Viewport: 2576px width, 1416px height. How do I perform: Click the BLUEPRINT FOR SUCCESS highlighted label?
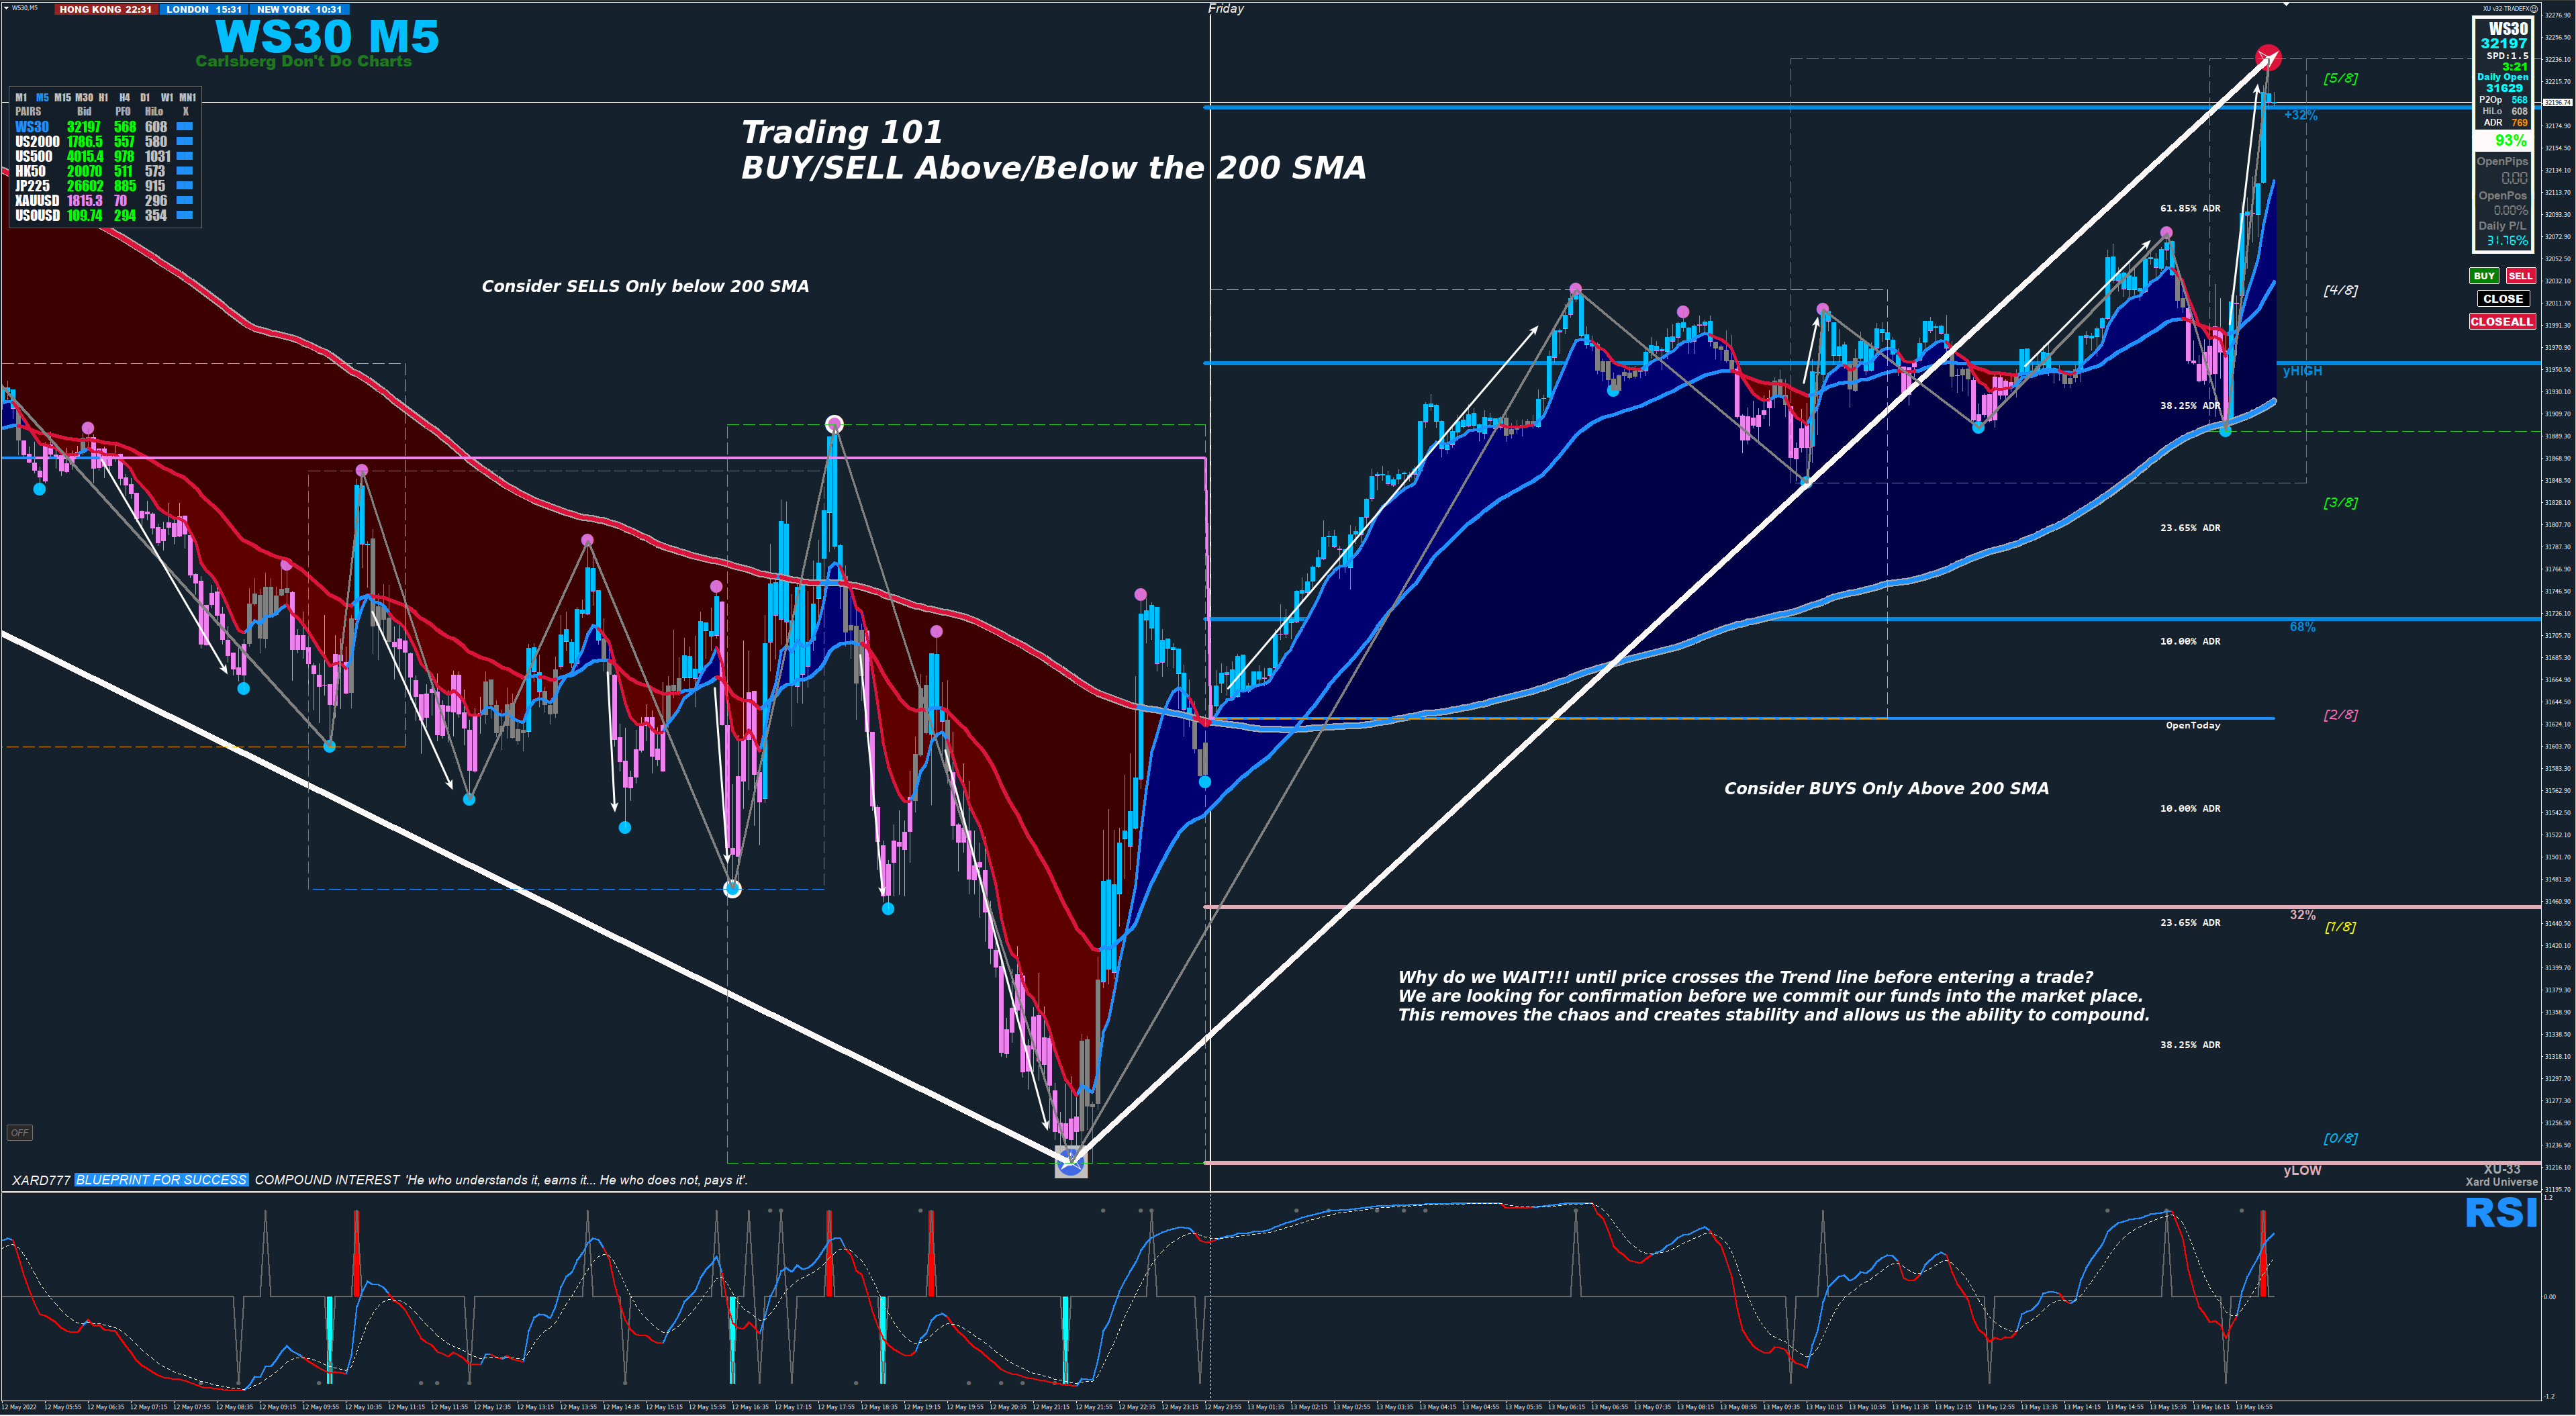tap(161, 1180)
